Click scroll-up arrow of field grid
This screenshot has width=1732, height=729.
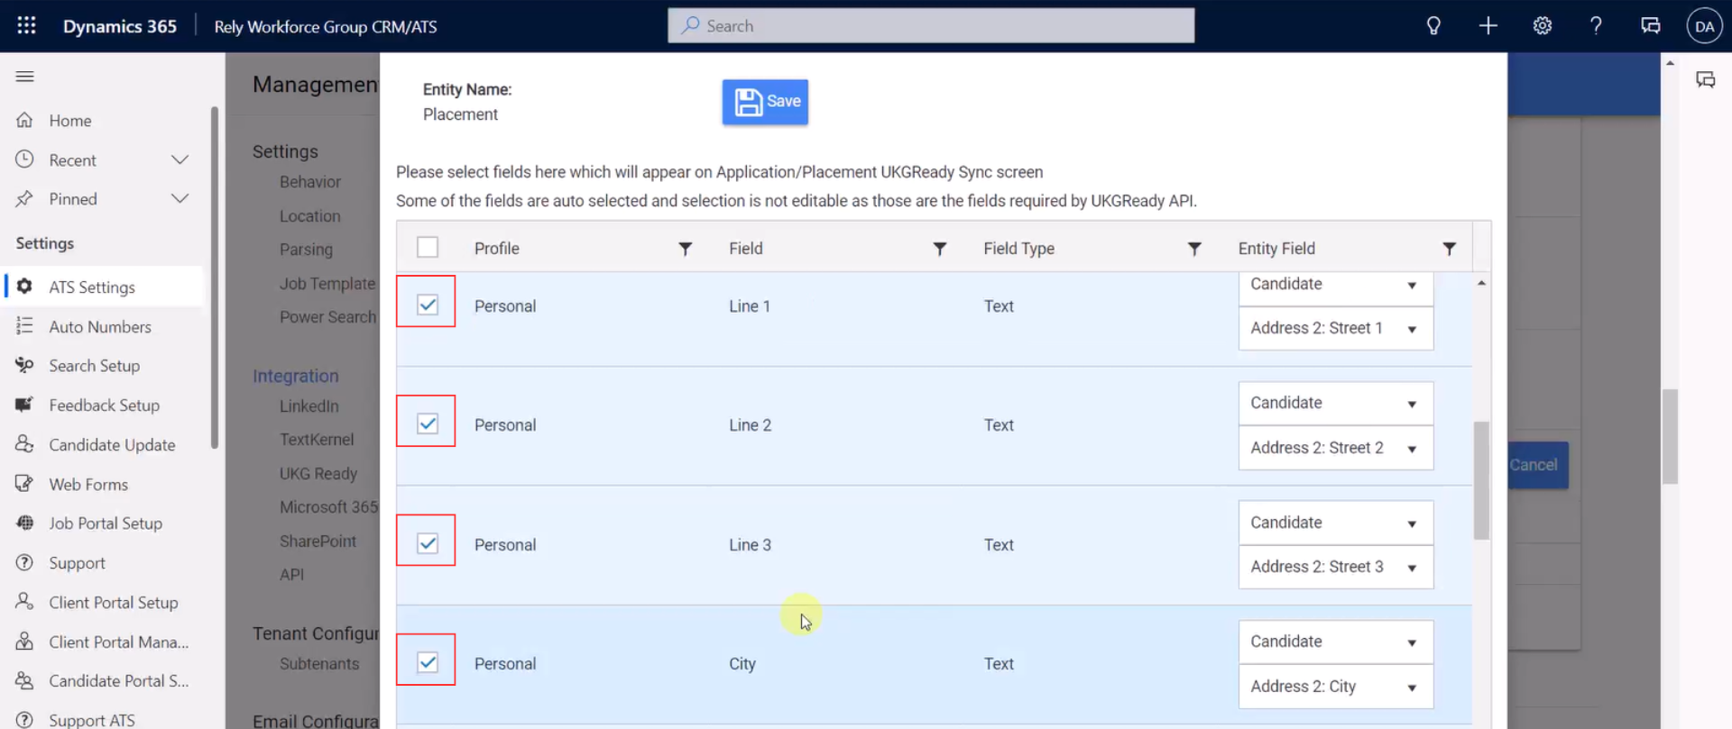point(1481,283)
